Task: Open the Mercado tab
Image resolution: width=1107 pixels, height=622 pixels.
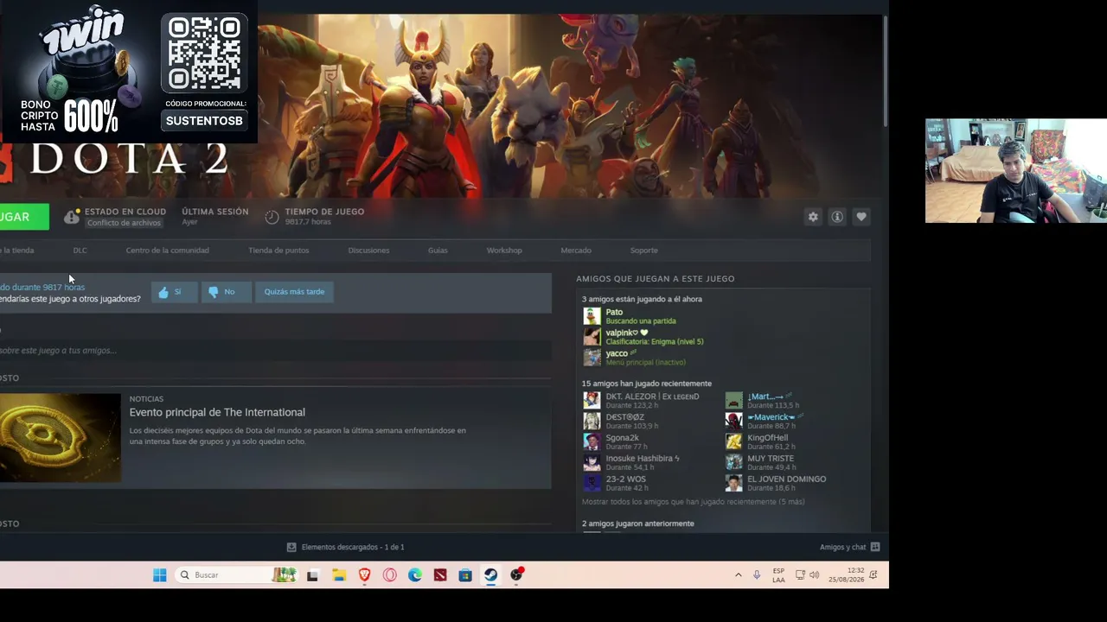Action: [576, 251]
